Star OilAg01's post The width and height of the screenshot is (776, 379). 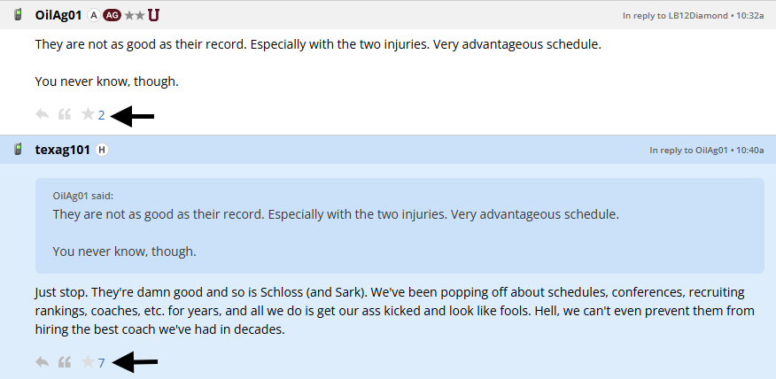88,114
